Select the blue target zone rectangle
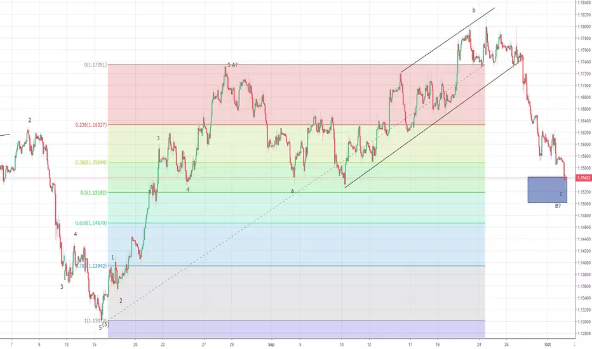 click(547, 190)
